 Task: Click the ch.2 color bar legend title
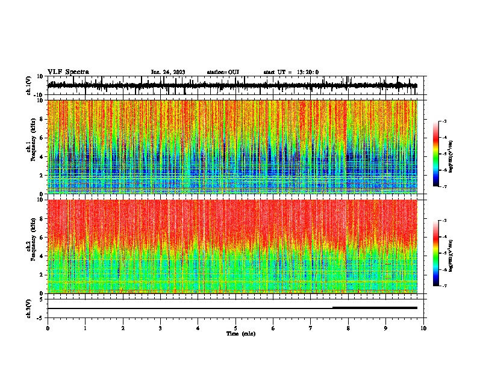click(451, 256)
